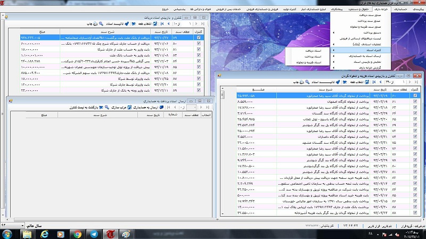Select اسناد دریافت in the submenu

308,51
